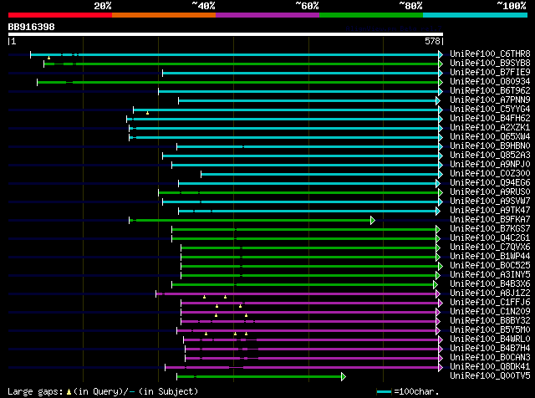Click the end position number 578
The image size is (535, 398).
[432, 41]
